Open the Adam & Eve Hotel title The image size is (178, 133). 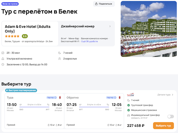28,29
